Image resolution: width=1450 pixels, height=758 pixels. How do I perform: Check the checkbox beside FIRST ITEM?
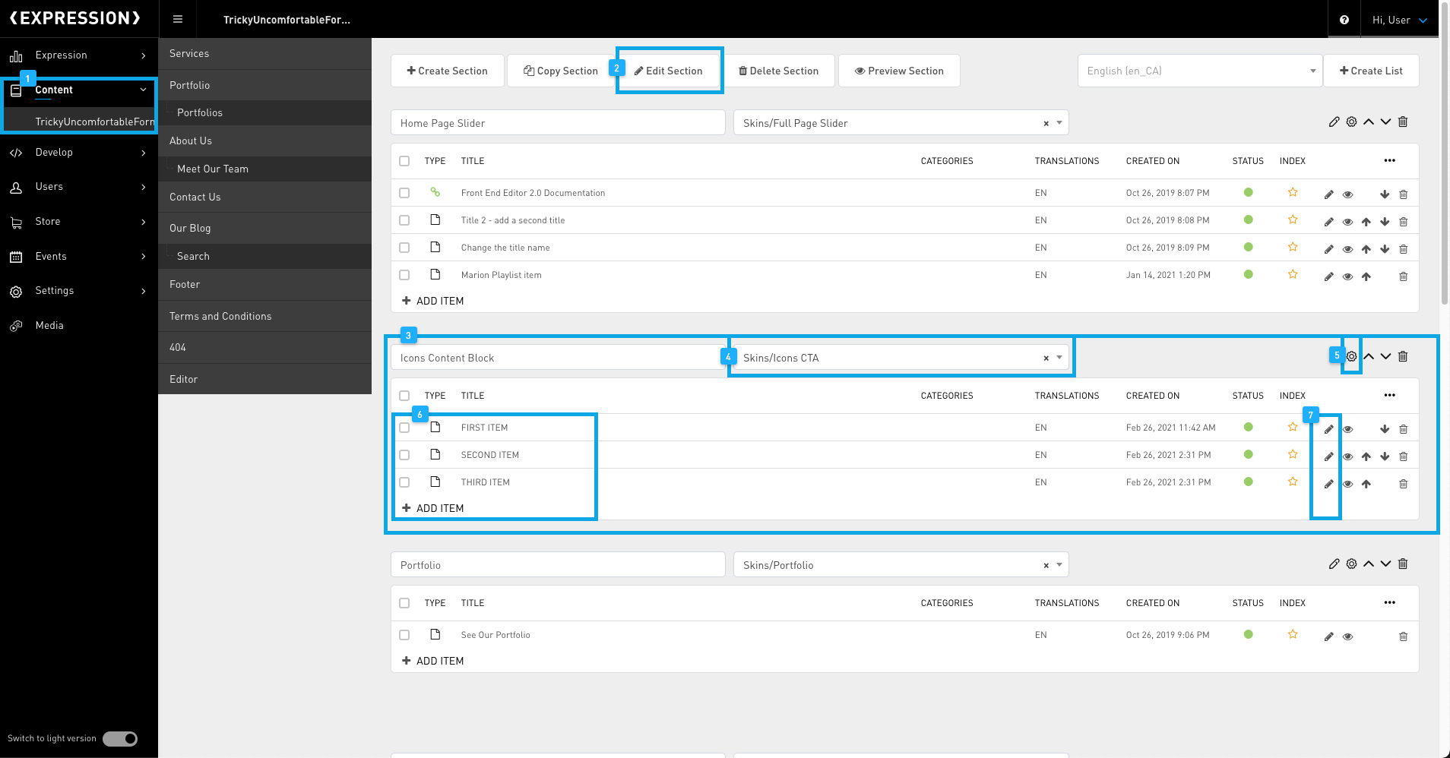click(404, 427)
